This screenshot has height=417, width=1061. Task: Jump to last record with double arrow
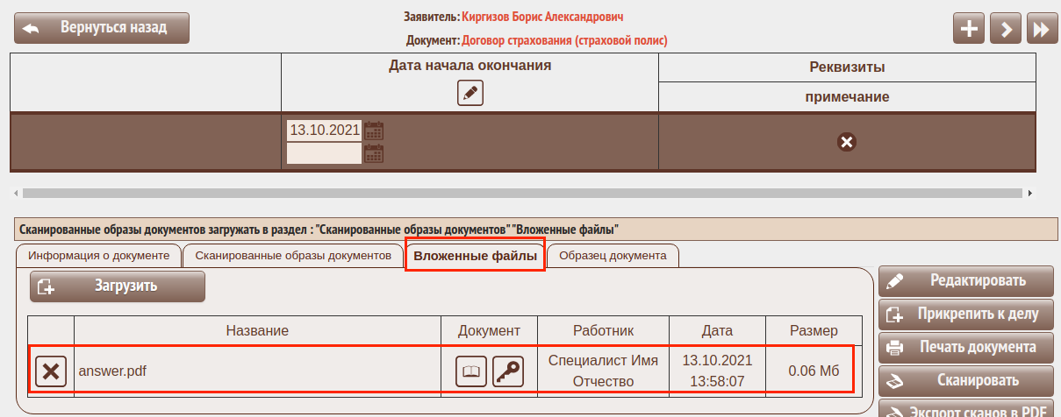click(x=1041, y=29)
